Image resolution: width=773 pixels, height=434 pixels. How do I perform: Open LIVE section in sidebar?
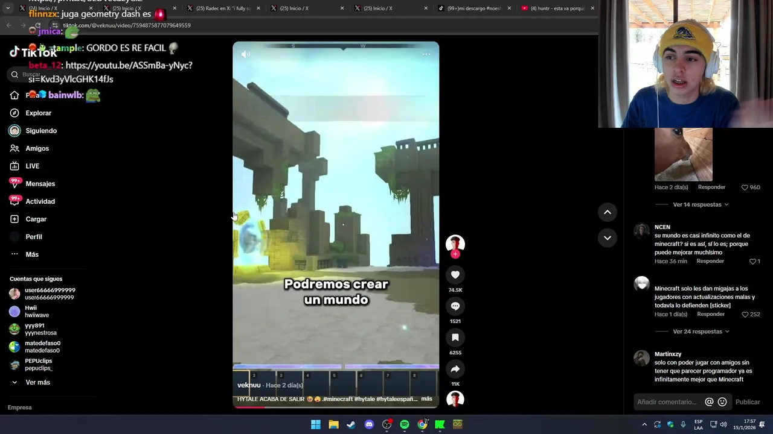(32, 166)
